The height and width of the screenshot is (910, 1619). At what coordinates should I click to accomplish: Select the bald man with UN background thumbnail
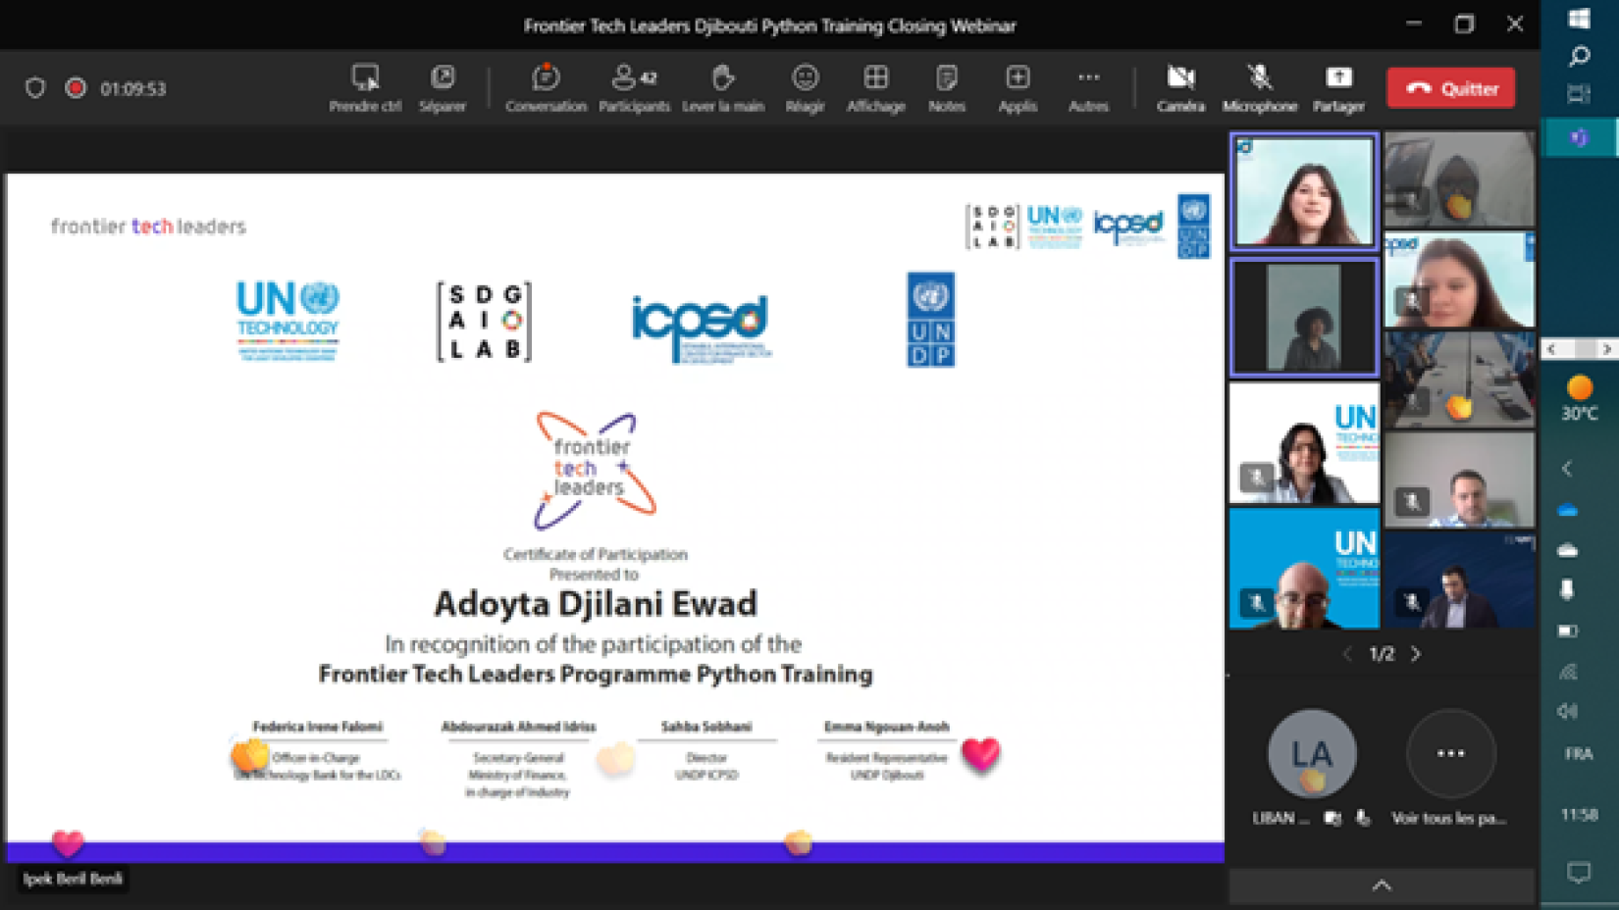click(1304, 569)
